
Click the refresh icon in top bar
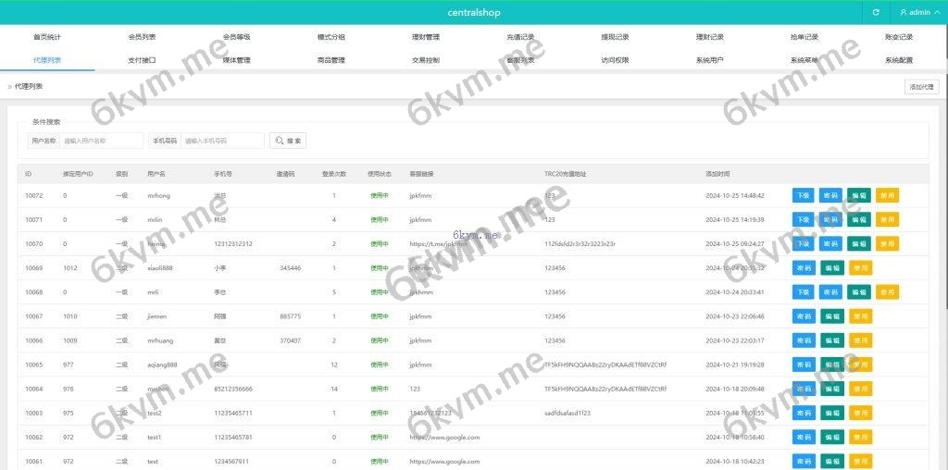pos(876,12)
